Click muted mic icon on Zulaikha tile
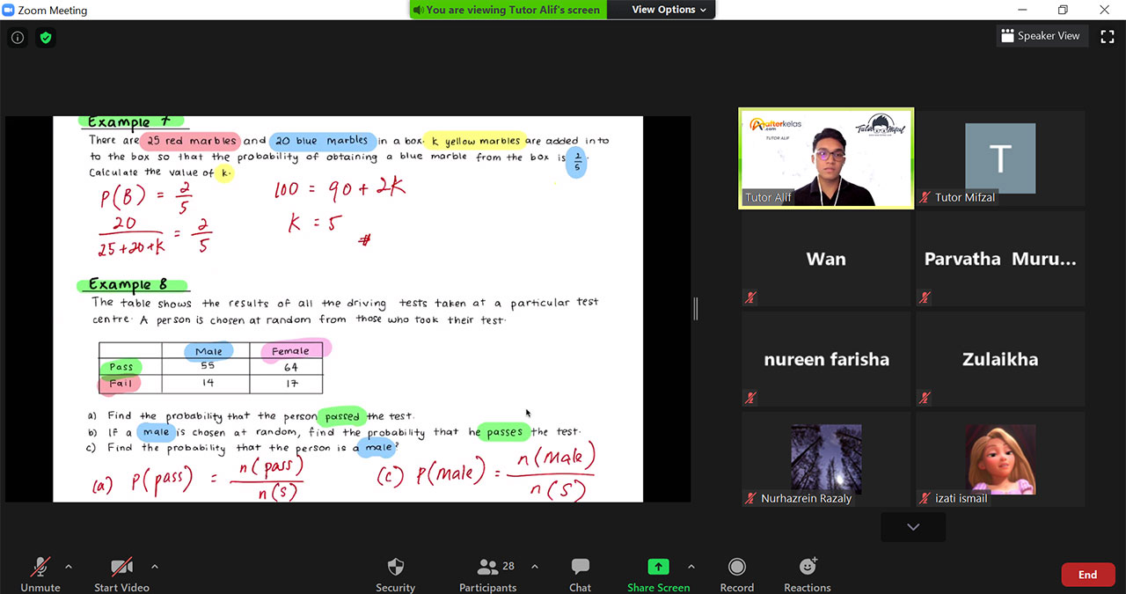Screen dimensions: 1126x594 point(925,398)
